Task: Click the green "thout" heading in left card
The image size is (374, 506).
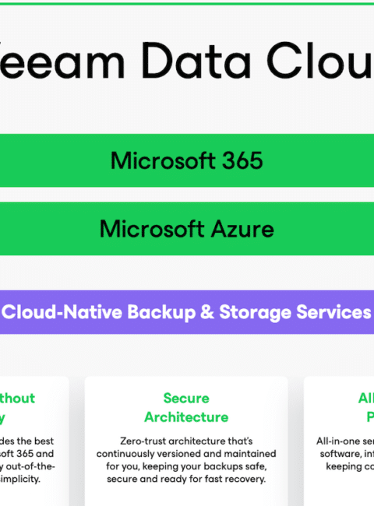Action: click(17, 399)
